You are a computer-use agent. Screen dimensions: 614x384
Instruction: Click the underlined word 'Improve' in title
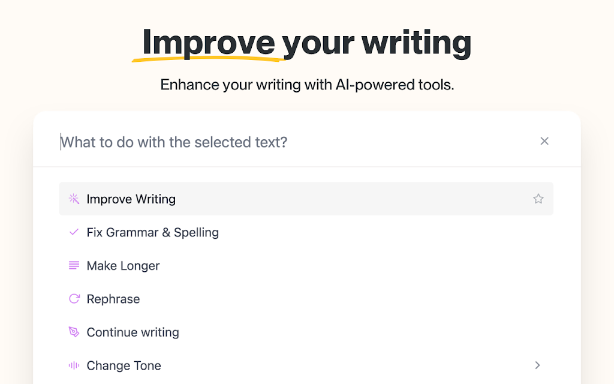[x=208, y=43]
